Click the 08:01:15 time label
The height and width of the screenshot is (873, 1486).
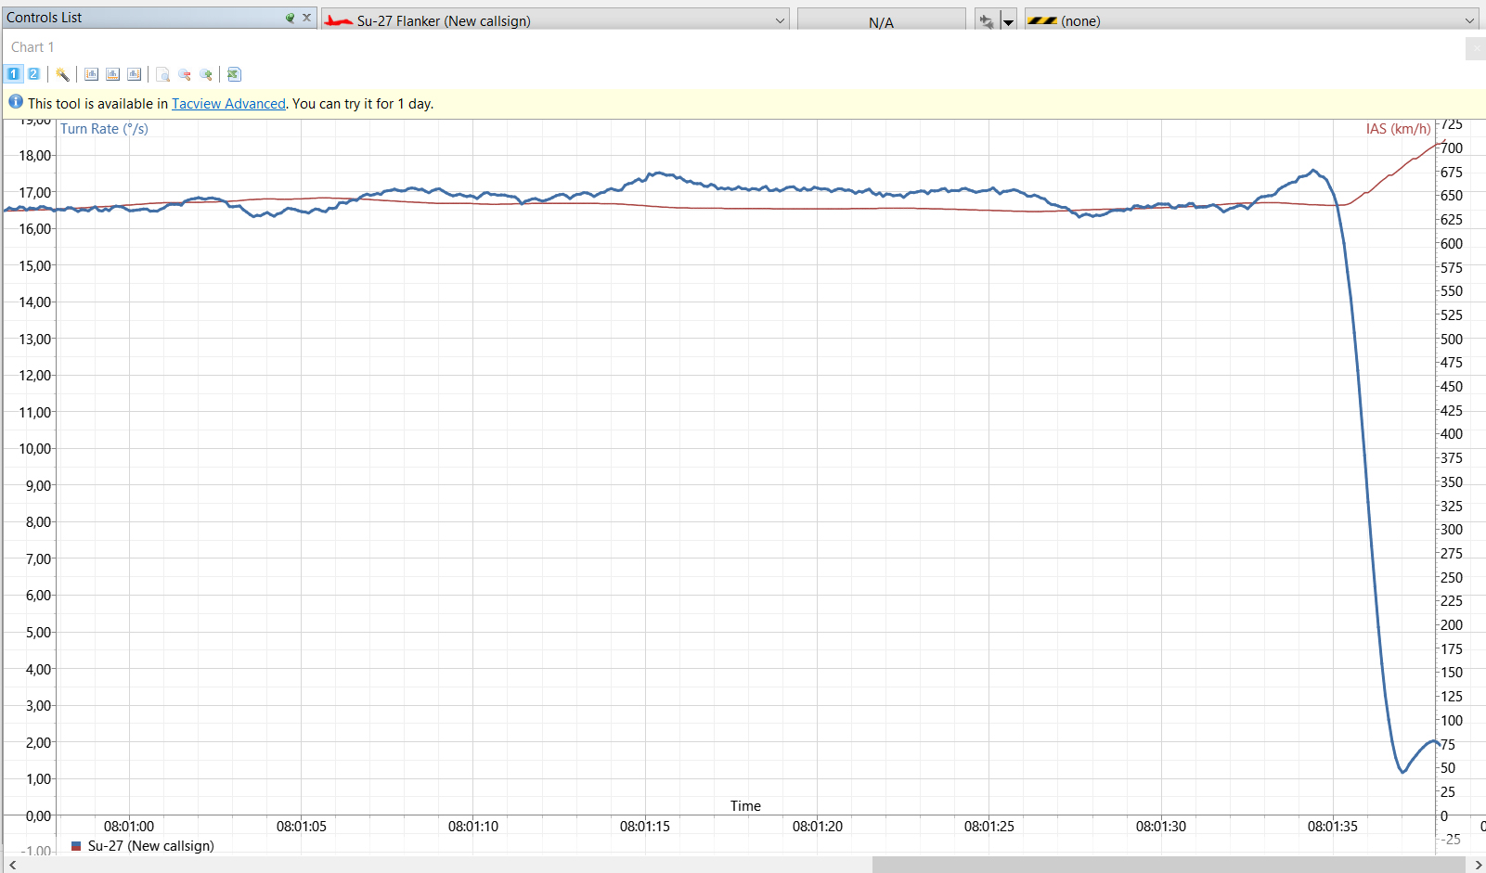click(x=645, y=826)
